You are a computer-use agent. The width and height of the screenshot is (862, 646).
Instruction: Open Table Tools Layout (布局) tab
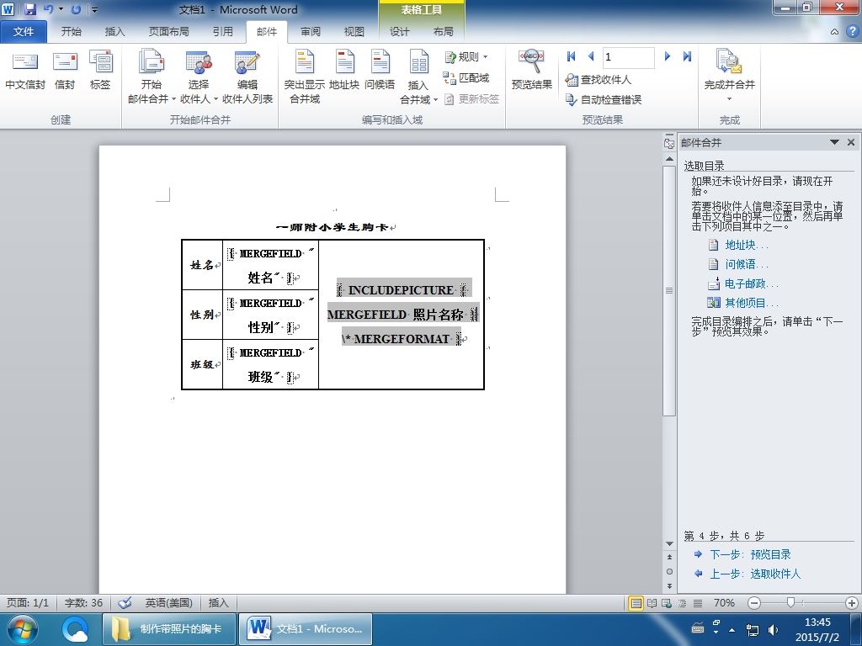[x=443, y=31]
